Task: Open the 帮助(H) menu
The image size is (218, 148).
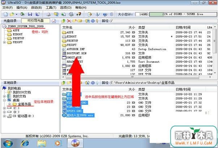Action: click(81, 8)
